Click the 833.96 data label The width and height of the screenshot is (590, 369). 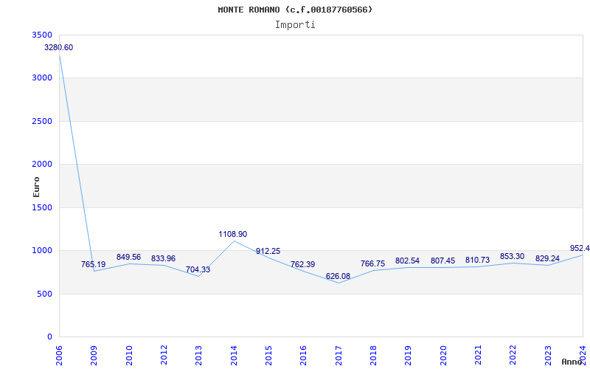(163, 259)
